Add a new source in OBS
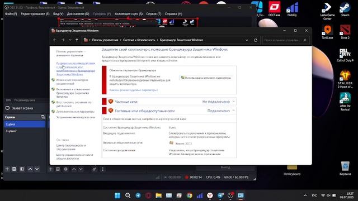 (51, 169)
